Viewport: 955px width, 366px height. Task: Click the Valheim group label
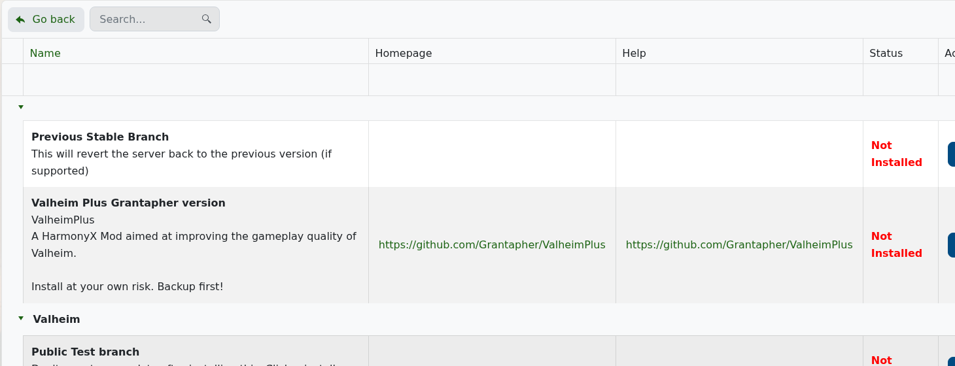pyautogui.click(x=56, y=320)
